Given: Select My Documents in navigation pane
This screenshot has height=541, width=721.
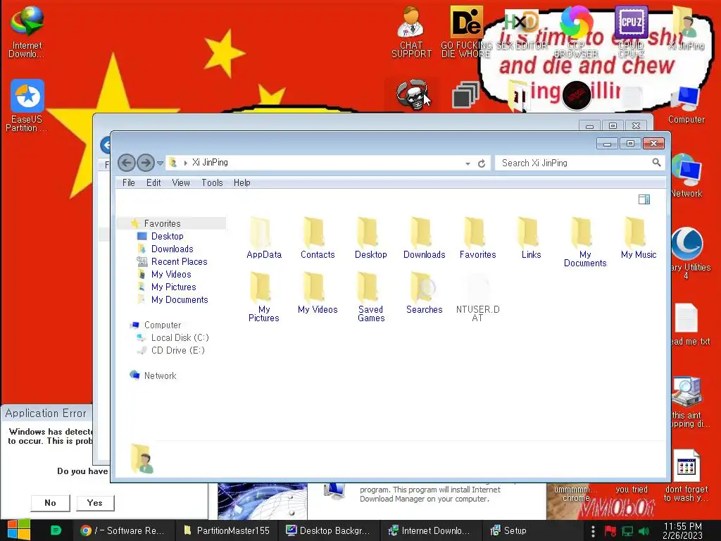Looking at the screenshot, I should coord(180,299).
